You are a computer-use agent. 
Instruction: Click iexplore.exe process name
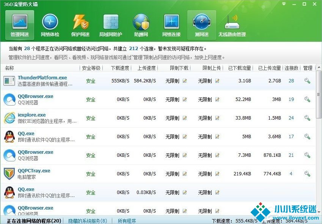click(x=31, y=115)
